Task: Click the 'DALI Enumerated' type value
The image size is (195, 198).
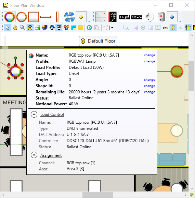Action: tap(82, 128)
